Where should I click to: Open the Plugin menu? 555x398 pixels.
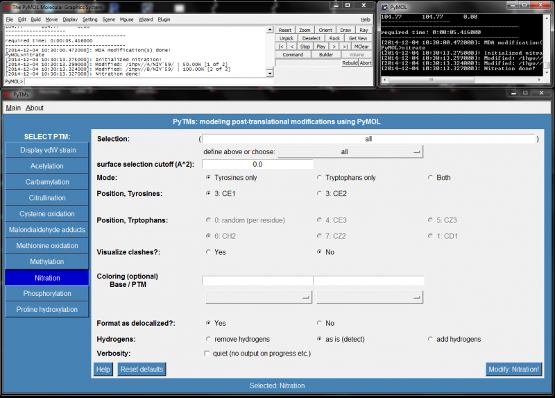pos(164,19)
